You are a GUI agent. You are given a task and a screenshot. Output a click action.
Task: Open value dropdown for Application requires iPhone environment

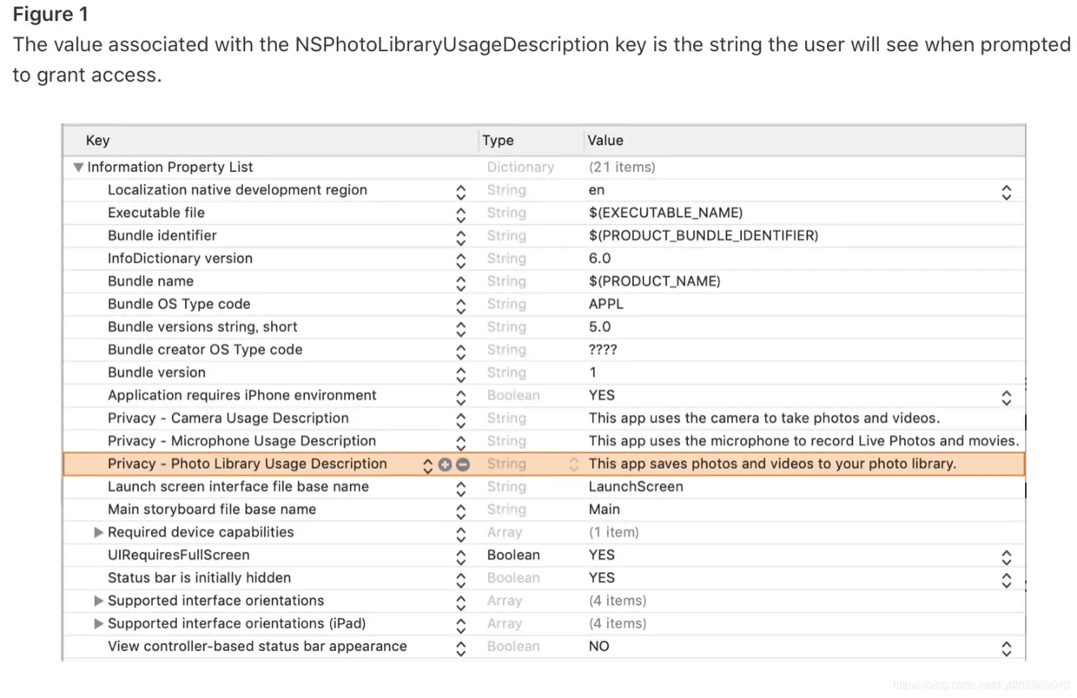tap(1007, 396)
